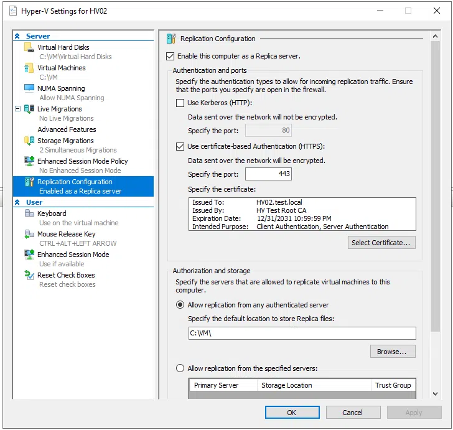Click the Keyboard icon under User
Viewport: 453px width, 430px height.
(x=29, y=213)
